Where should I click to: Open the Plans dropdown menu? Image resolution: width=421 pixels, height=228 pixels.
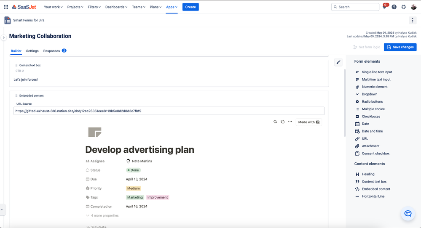[156, 7]
